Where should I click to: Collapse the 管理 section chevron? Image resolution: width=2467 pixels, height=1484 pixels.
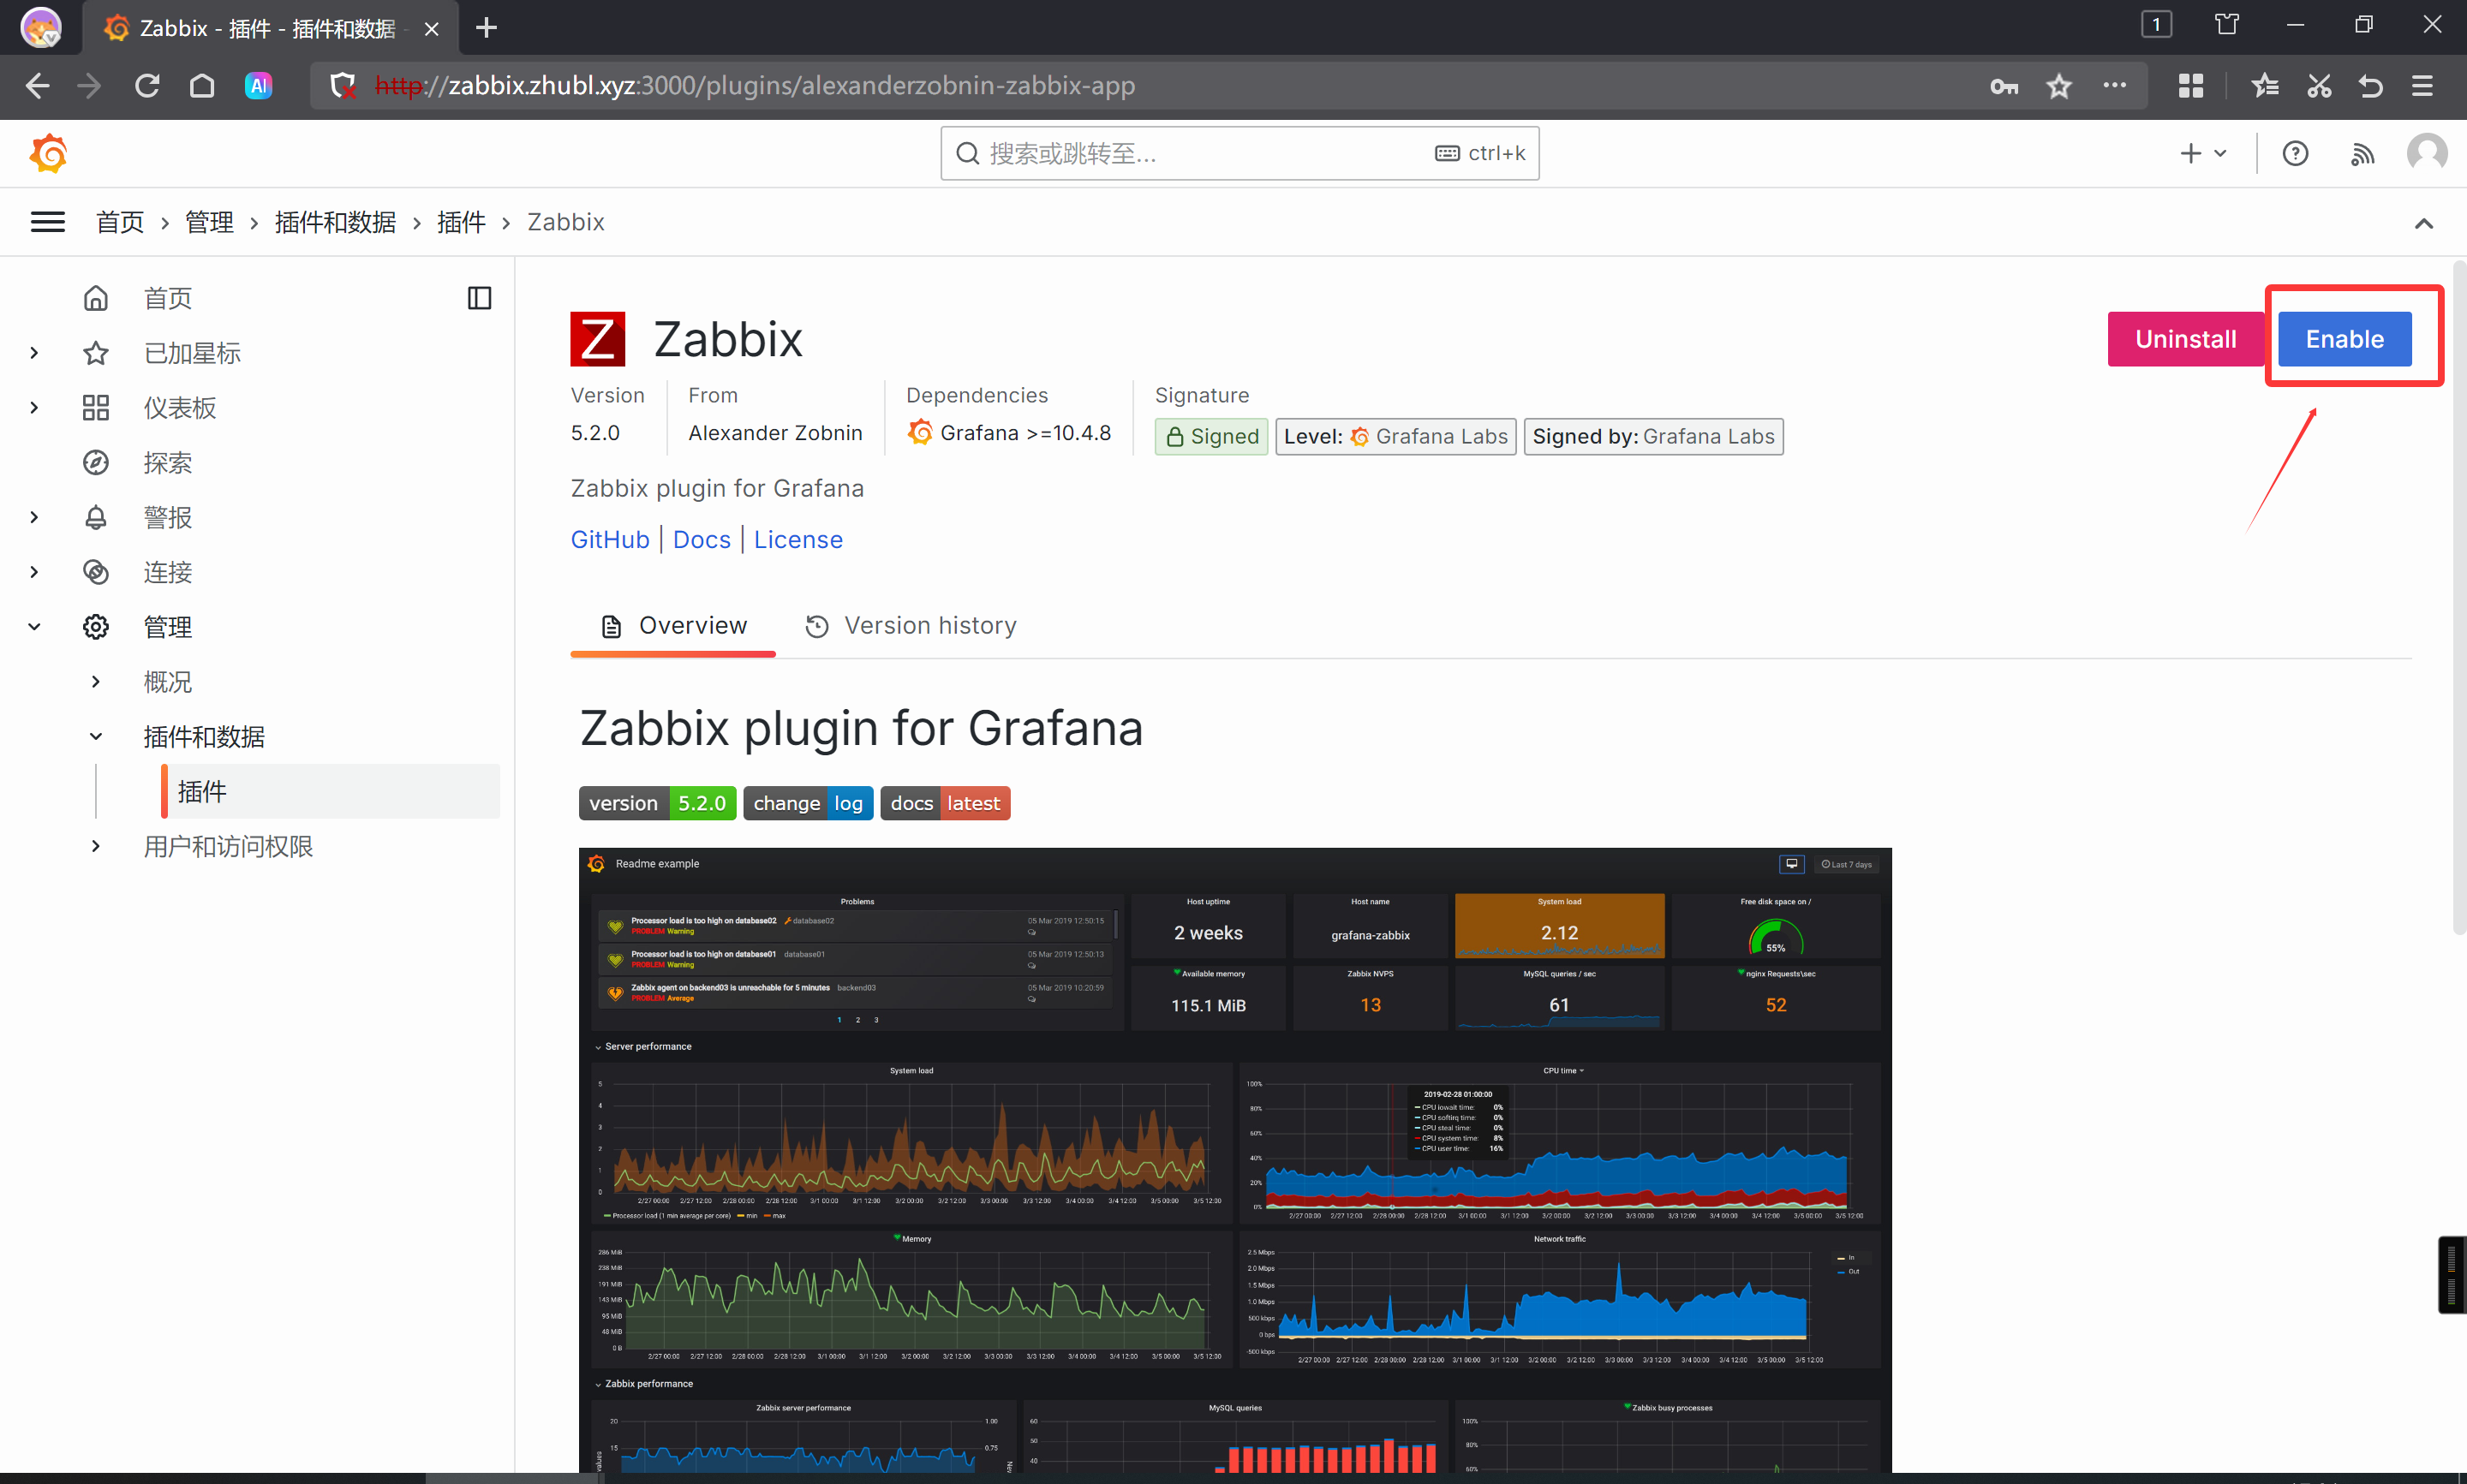pyautogui.click(x=34, y=627)
